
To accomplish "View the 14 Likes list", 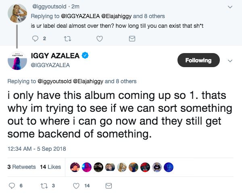I will coord(50,167).
